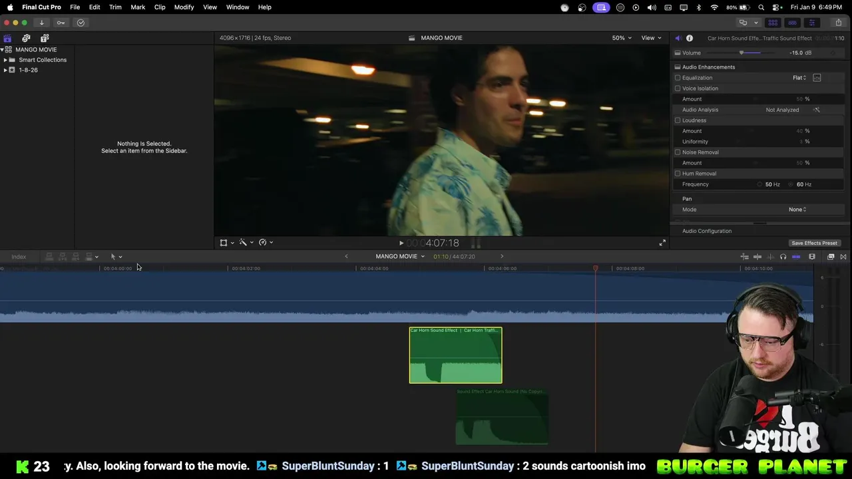Viewport: 852px width, 479px height.
Task: Open the viewer View dropdown
Action: tap(651, 38)
